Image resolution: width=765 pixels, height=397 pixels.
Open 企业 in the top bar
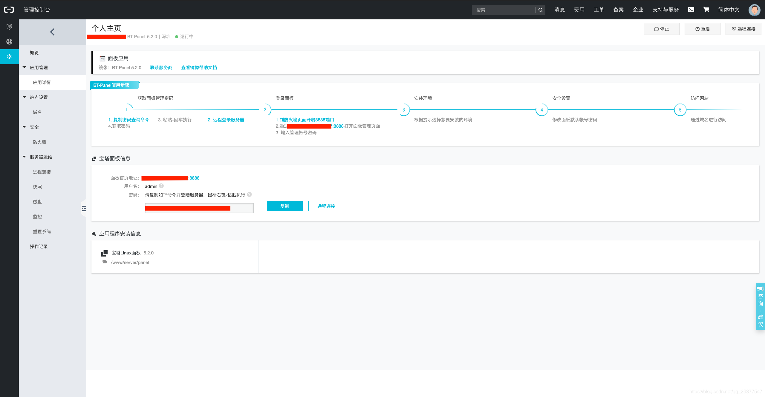click(x=638, y=10)
